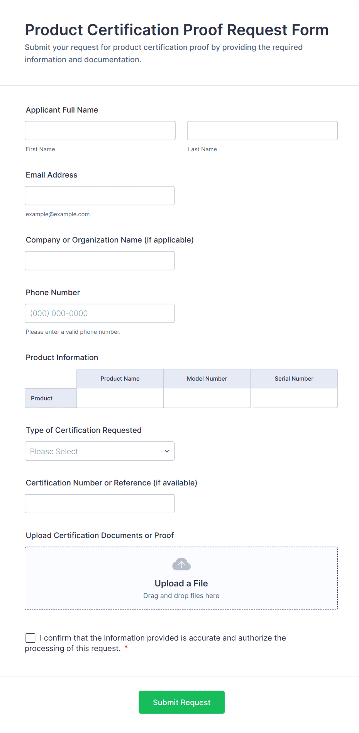Click the Phone Number input box
Viewport: 359px width, 733px height.
click(x=100, y=313)
